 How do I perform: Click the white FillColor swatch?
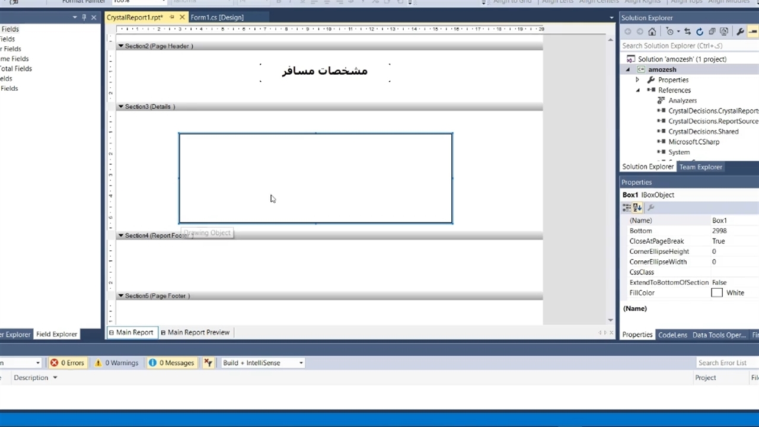[x=717, y=293]
